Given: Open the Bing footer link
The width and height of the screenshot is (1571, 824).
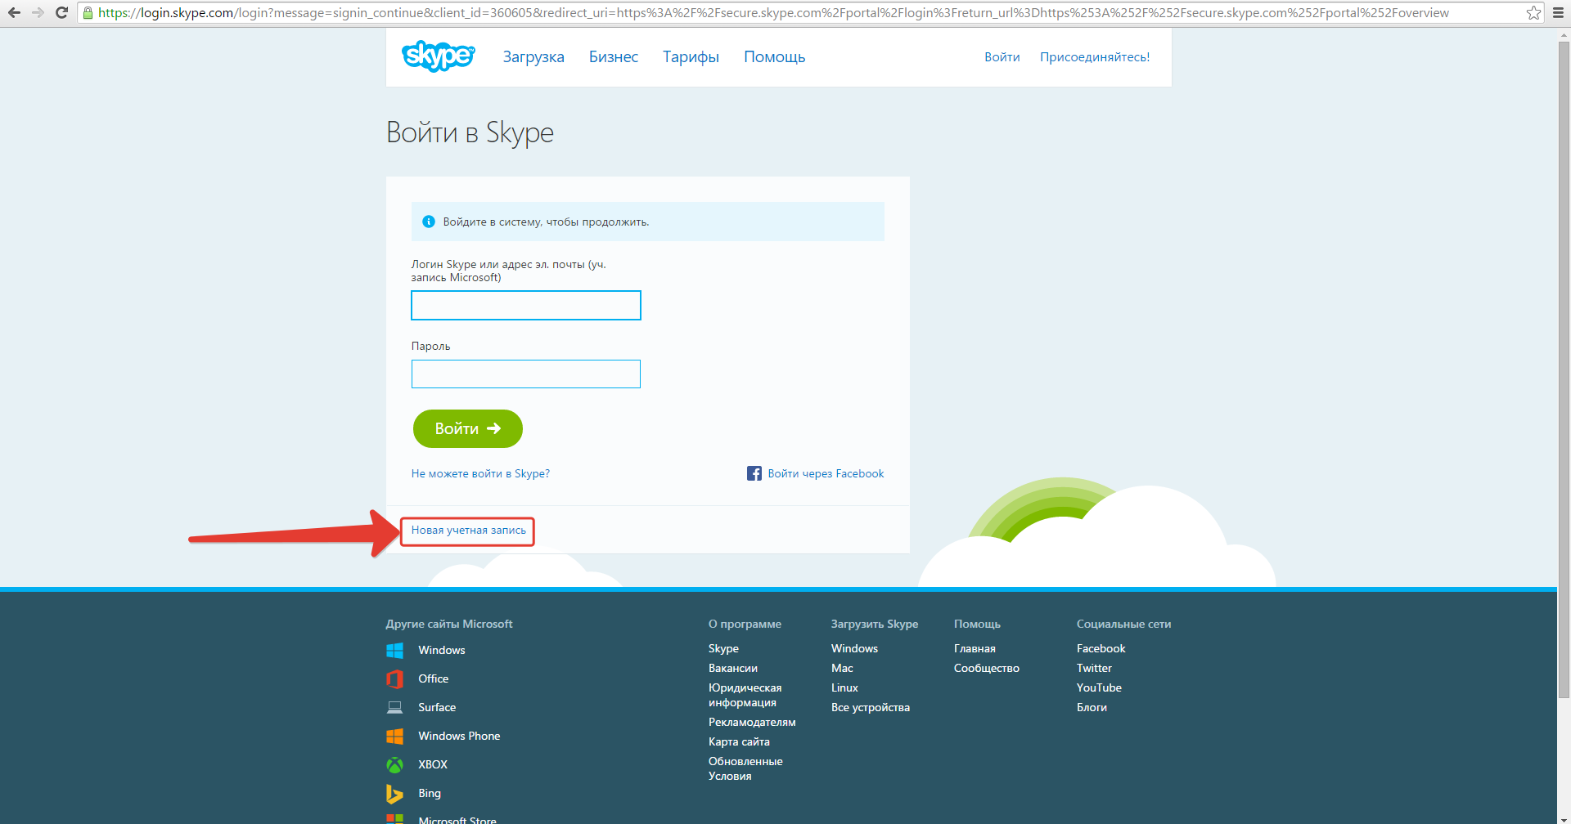Looking at the screenshot, I should coord(430,793).
